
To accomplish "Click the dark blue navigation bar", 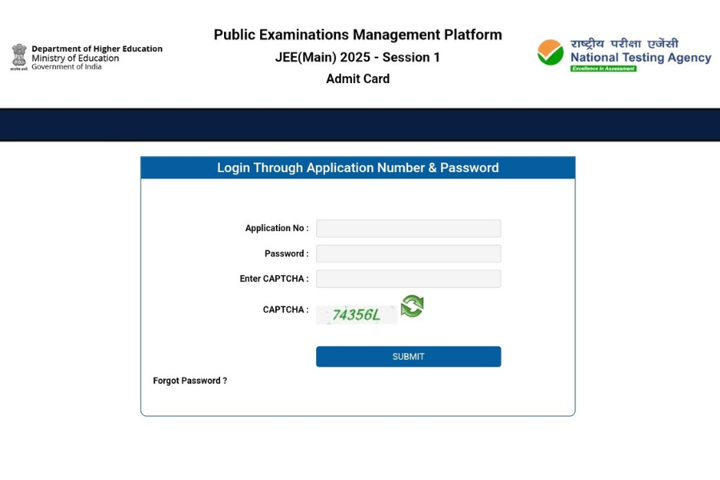I will pos(360,125).
